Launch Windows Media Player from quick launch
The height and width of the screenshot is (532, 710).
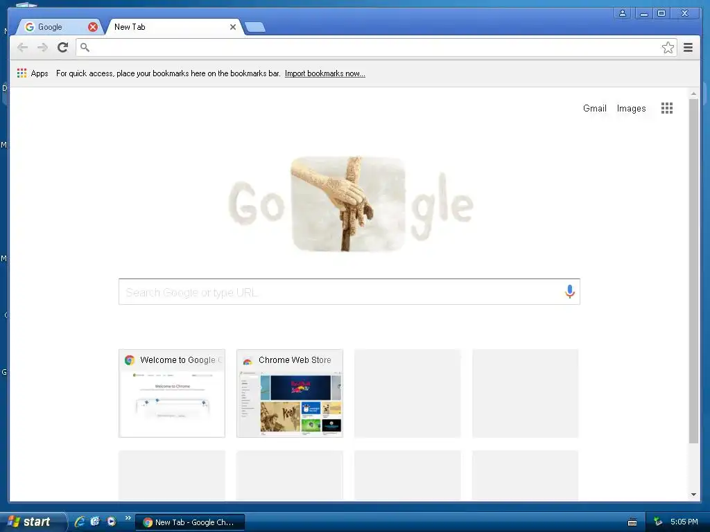click(x=111, y=522)
